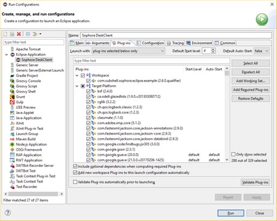This screenshot has height=221, width=277.
Task: Click the help question mark icon
Action: 8,213
